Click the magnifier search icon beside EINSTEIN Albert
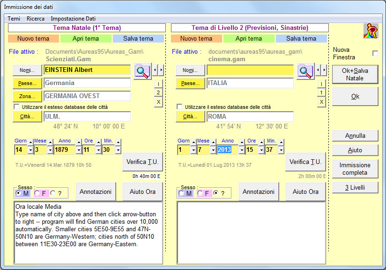Image resolution: width=386 pixels, height=270 pixels. click(142, 71)
